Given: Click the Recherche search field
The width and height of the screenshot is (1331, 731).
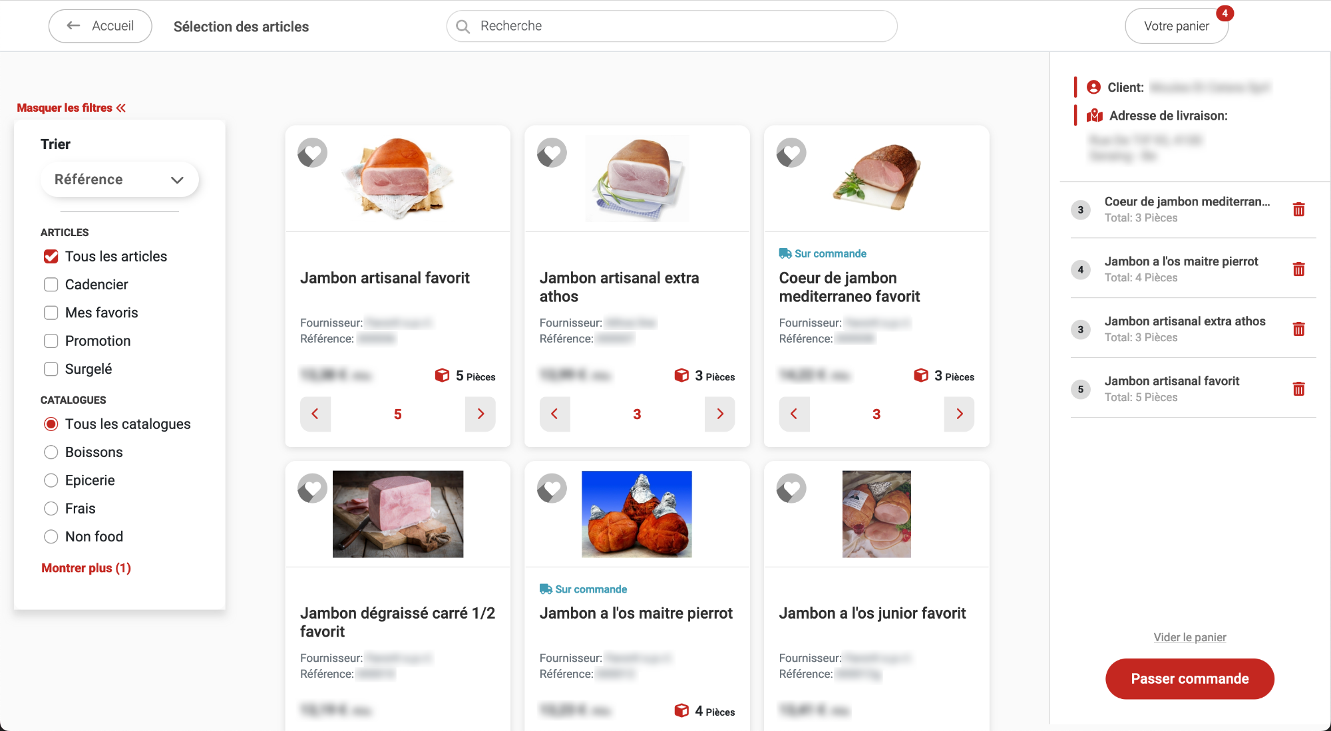Looking at the screenshot, I should pyautogui.click(x=672, y=26).
